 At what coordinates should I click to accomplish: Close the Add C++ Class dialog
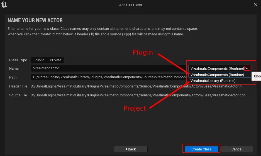coord(256,5)
